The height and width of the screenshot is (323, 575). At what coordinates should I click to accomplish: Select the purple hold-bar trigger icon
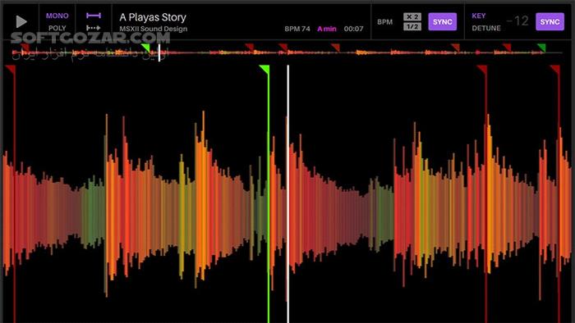[x=94, y=16]
